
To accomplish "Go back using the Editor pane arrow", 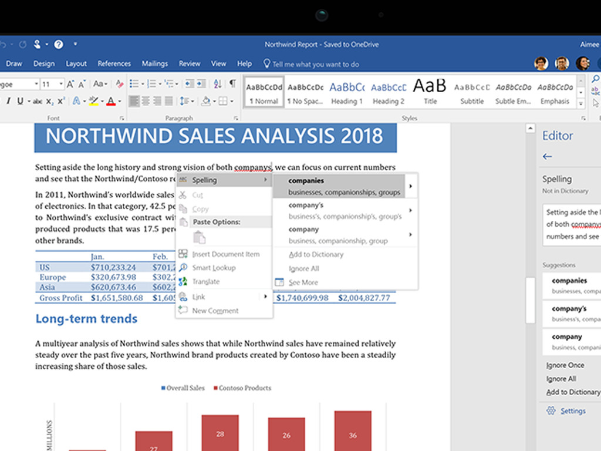I will 548,156.
